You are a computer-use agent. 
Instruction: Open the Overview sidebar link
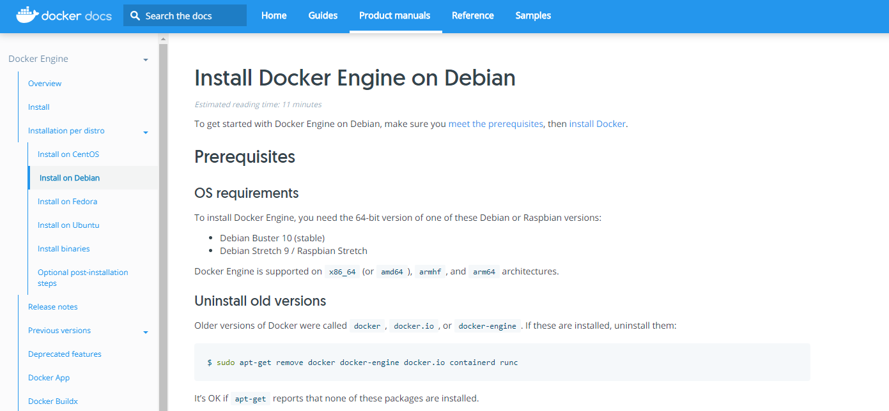(45, 84)
